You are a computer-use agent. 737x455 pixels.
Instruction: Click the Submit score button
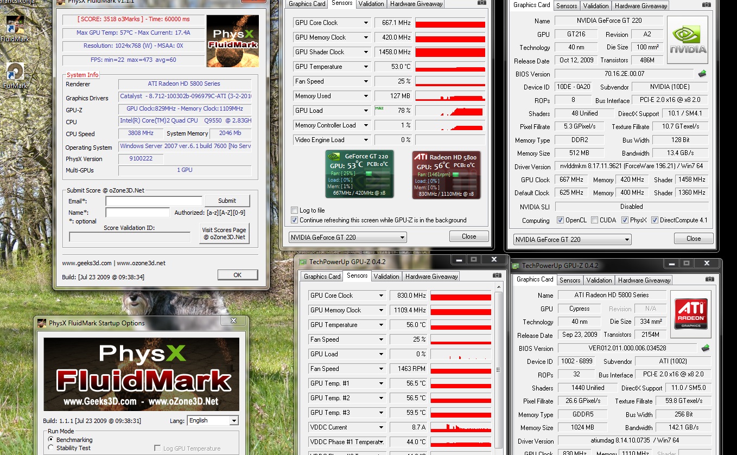pos(227,201)
